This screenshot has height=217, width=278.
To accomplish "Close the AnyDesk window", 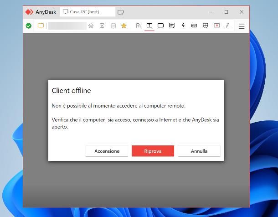I will point(242,12).
